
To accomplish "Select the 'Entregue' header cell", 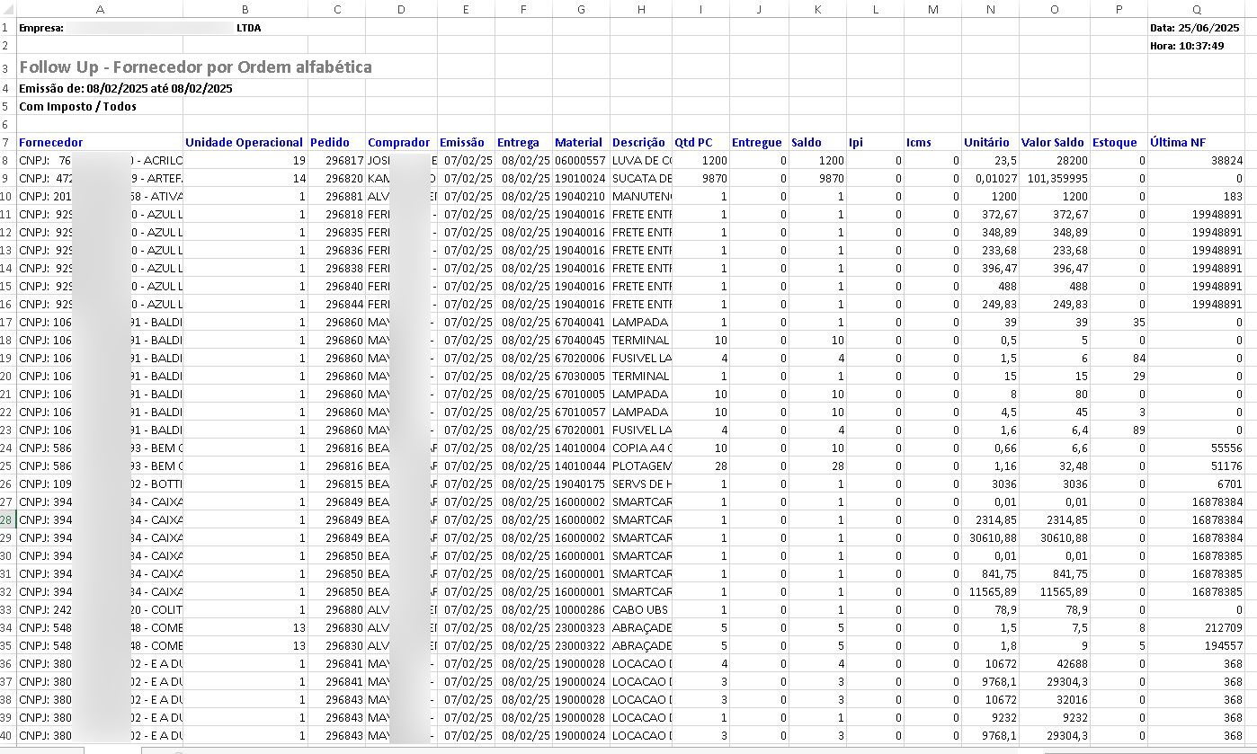I will [759, 142].
